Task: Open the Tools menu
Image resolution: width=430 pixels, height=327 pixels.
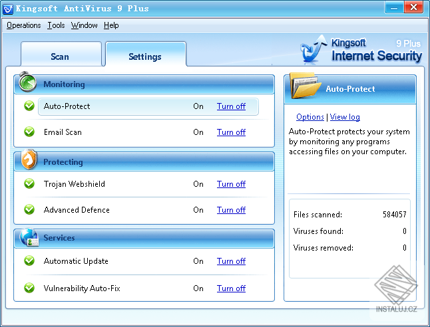Action: tap(56, 25)
